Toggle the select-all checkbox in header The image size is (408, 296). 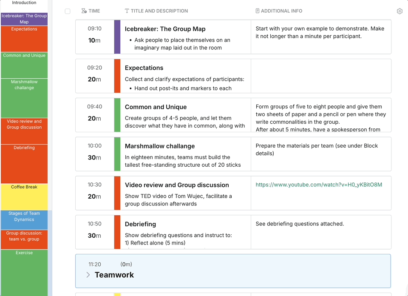(68, 11)
